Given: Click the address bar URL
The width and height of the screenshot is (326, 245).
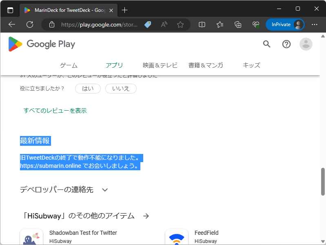Looking at the screenshot, I should point(99,25).
